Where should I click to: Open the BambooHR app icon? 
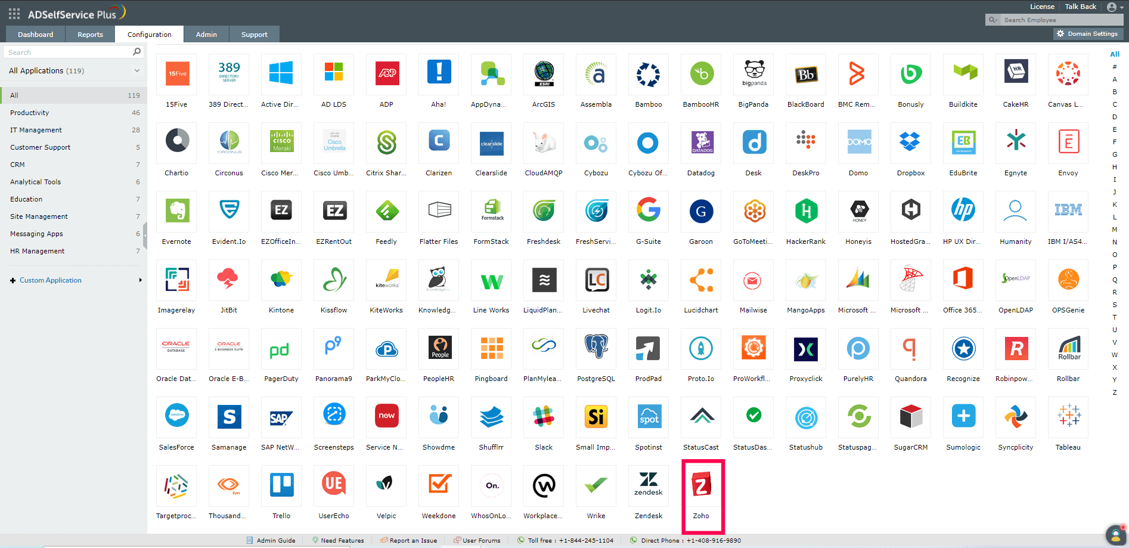click(x=701, y=74)
